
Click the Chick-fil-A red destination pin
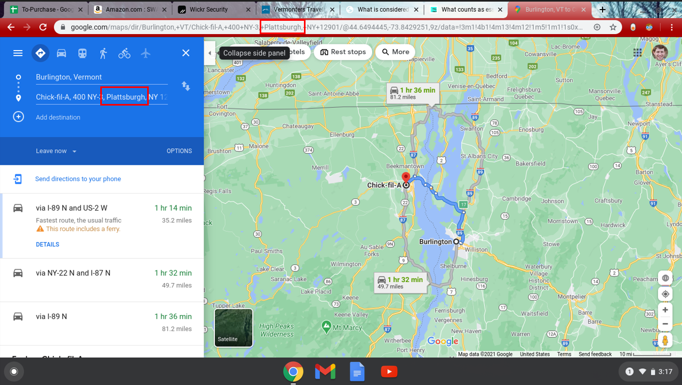point(406,178)
